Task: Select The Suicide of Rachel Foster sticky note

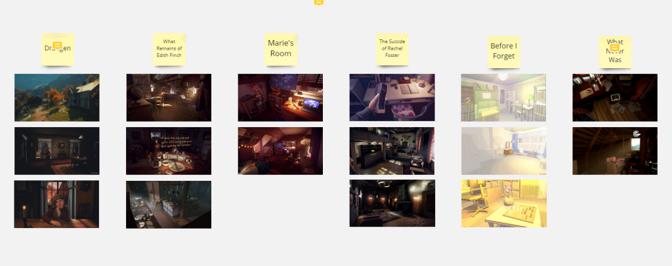Action: [x=392, y=49]
